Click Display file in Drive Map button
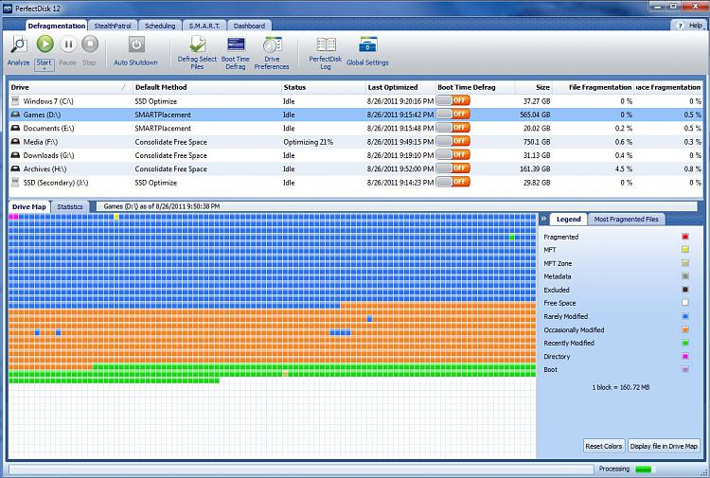The height and width of the screenshot is (478, 710). point(664,446)
